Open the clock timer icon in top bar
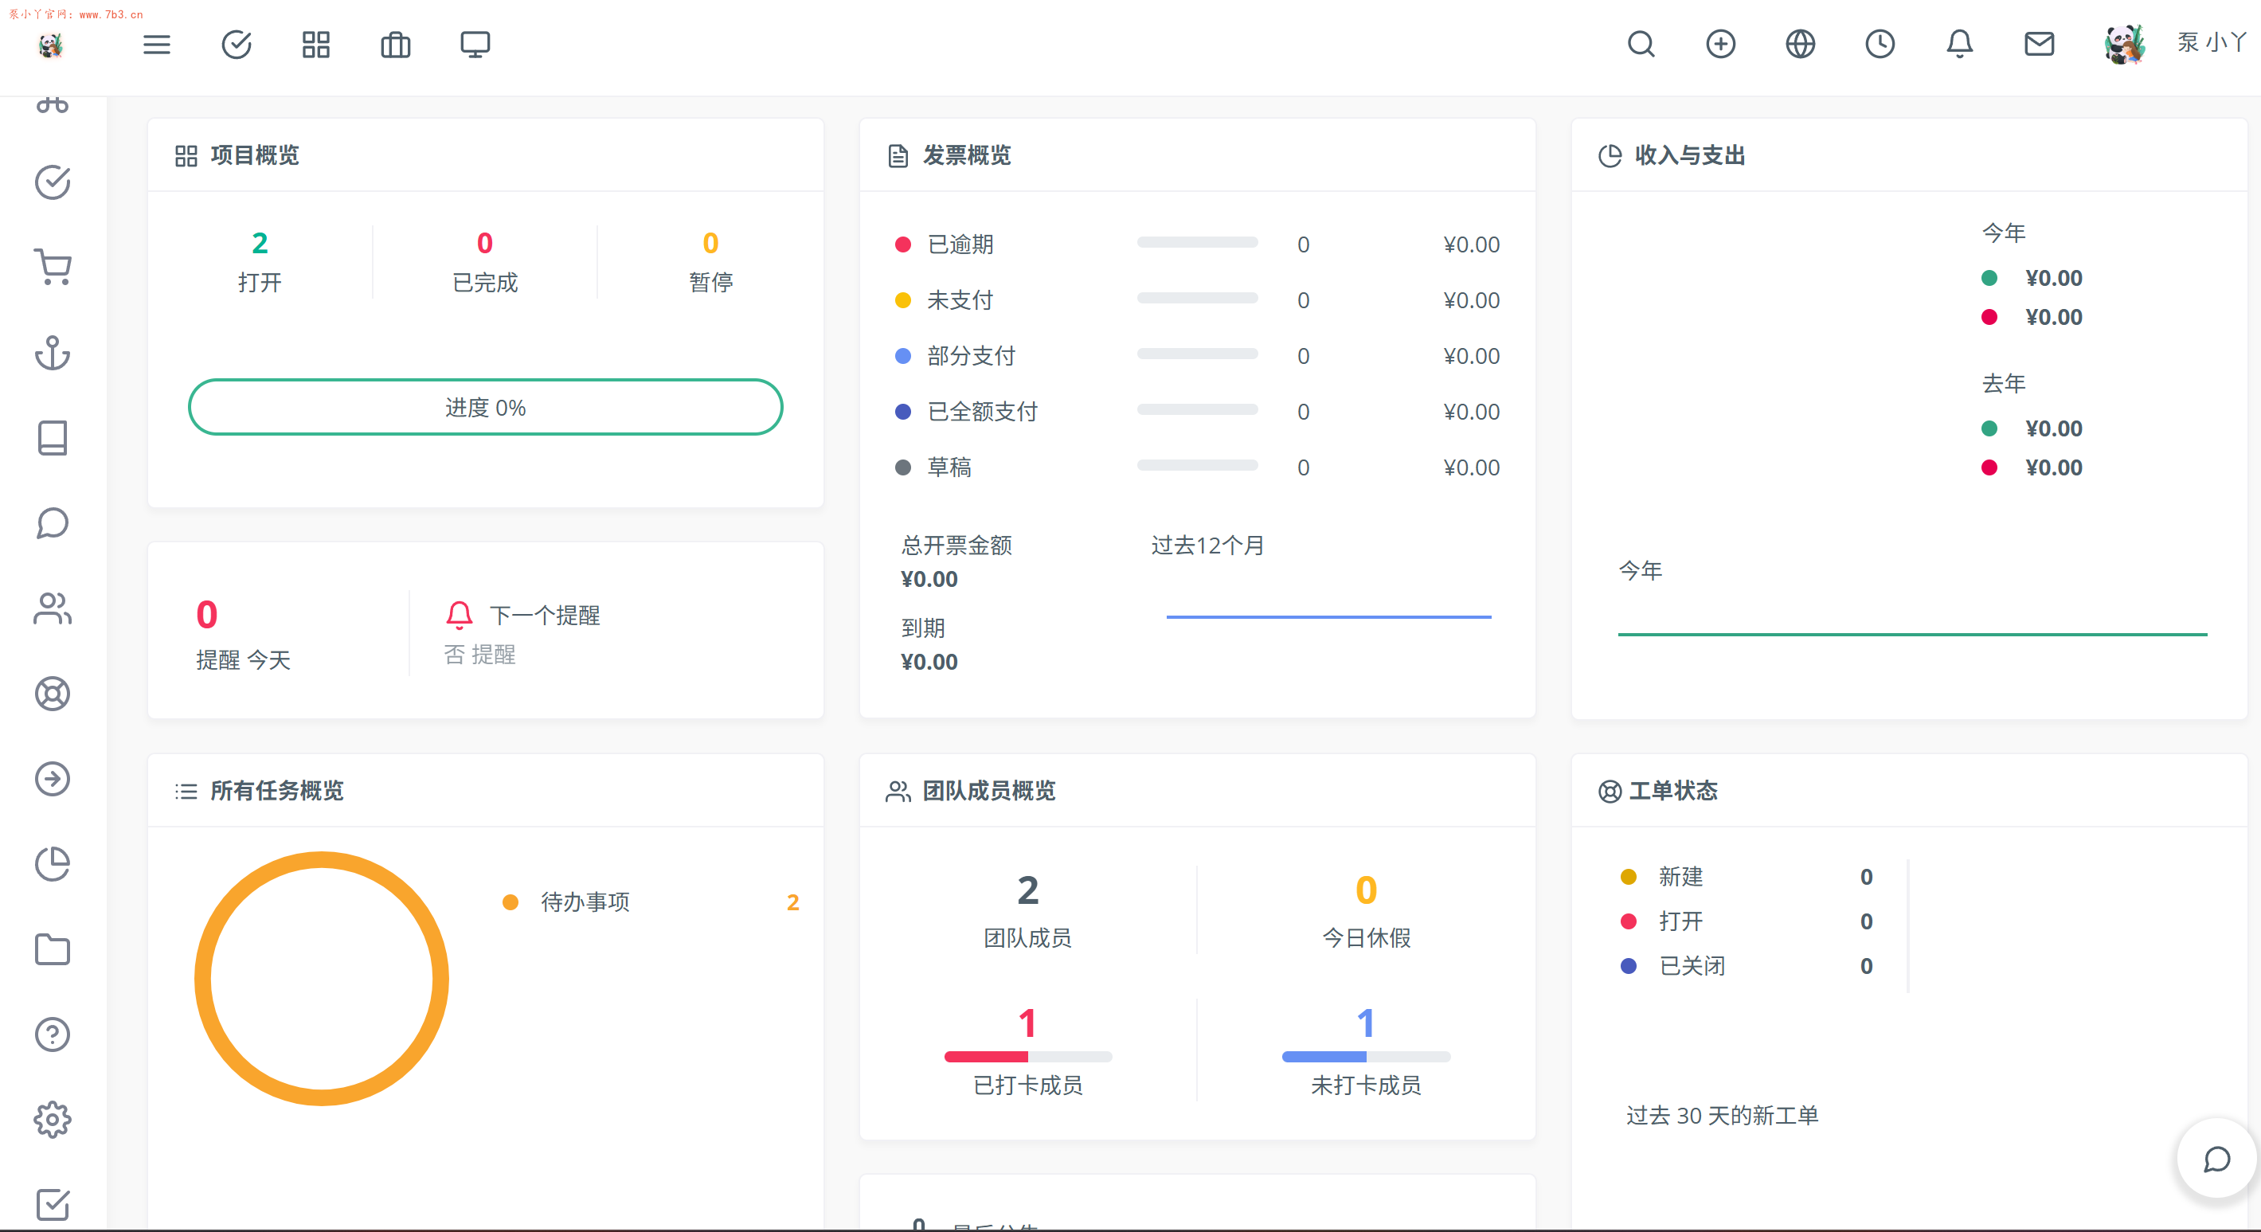 click(x=1880, y=44)
